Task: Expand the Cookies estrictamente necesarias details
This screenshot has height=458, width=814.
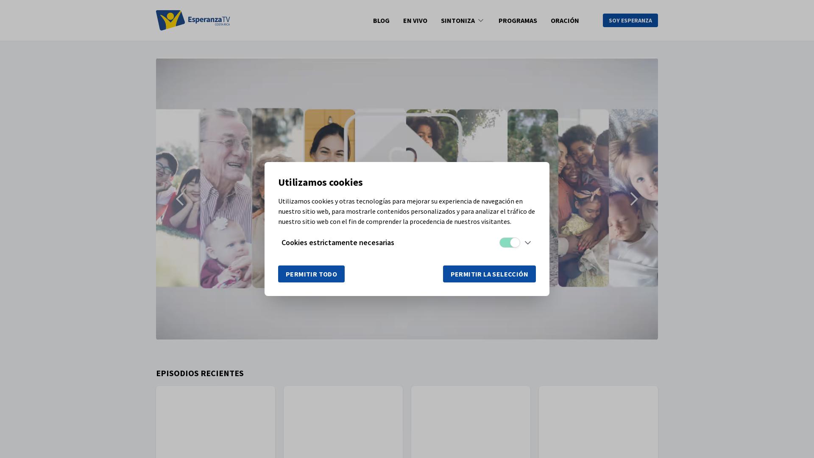Action: (528, 243)
